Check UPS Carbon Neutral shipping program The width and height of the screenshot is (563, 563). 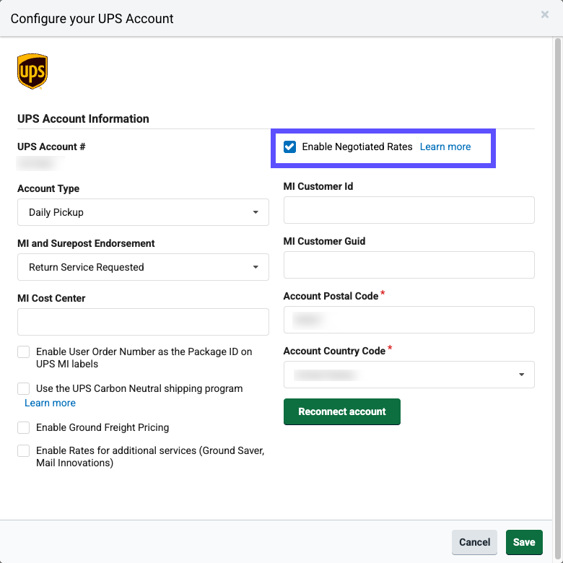point(24,388)
